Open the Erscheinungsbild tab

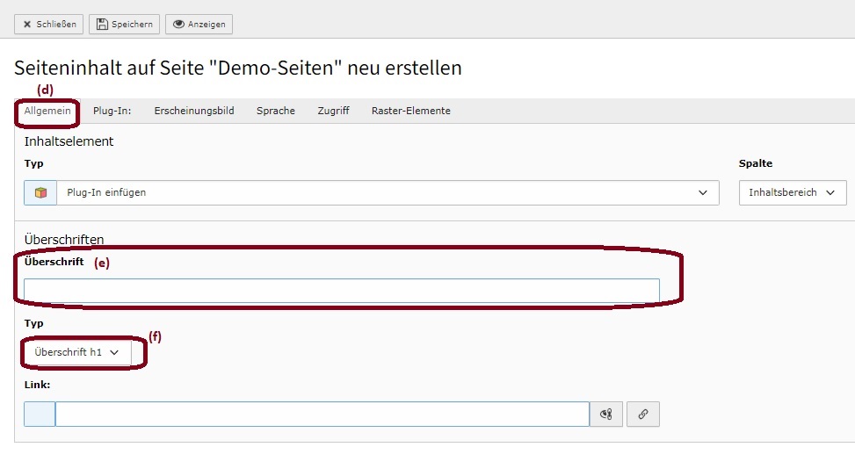(194, 111)
